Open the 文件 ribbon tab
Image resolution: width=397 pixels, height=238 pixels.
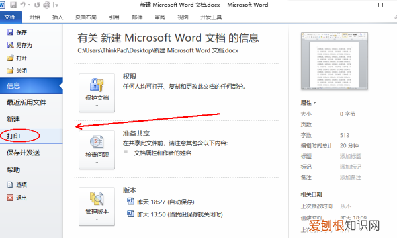(11, 17)
